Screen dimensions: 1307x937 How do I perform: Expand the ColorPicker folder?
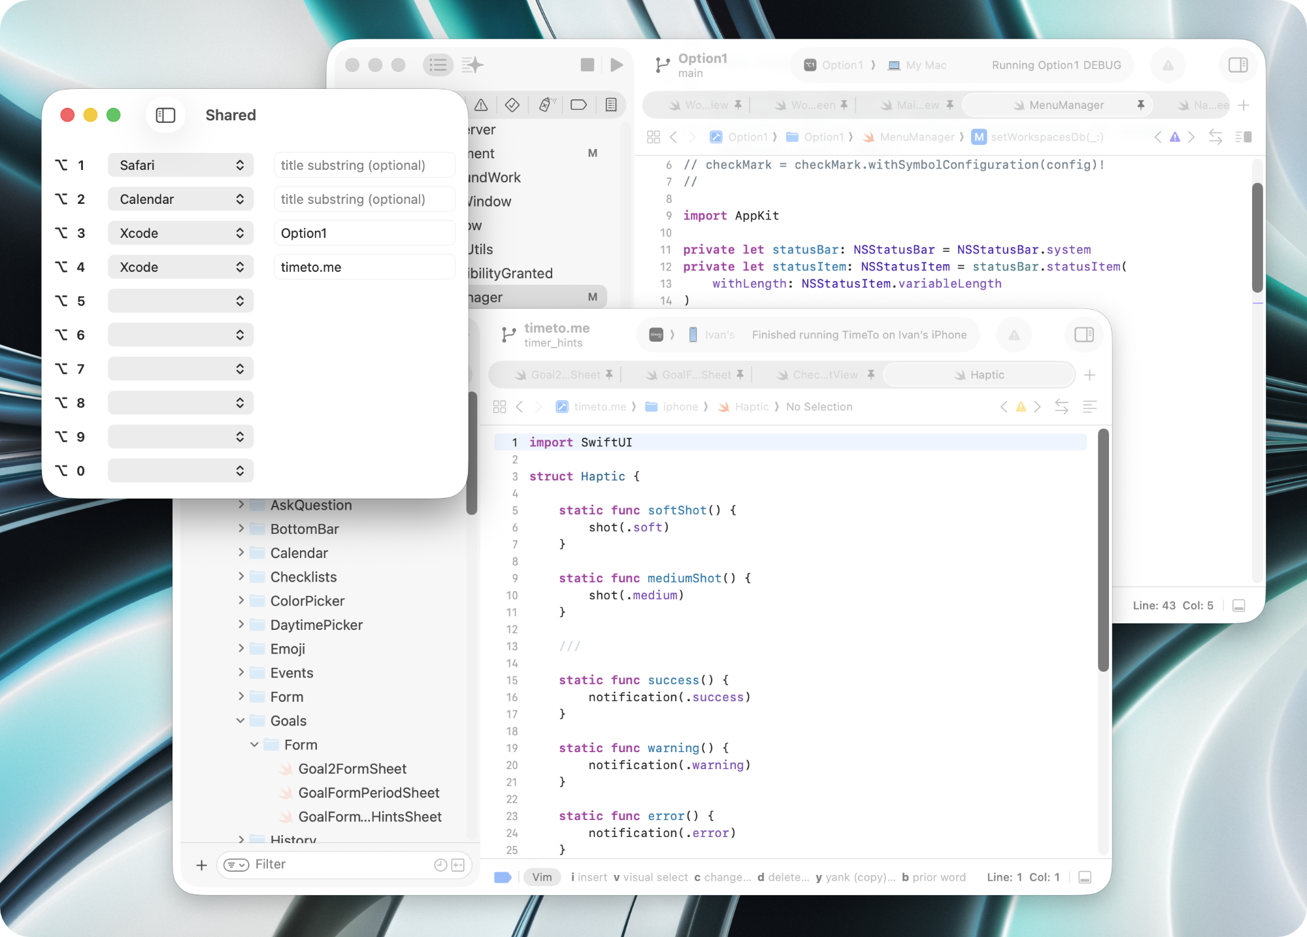pyautogui.click(x=240, y=600)
